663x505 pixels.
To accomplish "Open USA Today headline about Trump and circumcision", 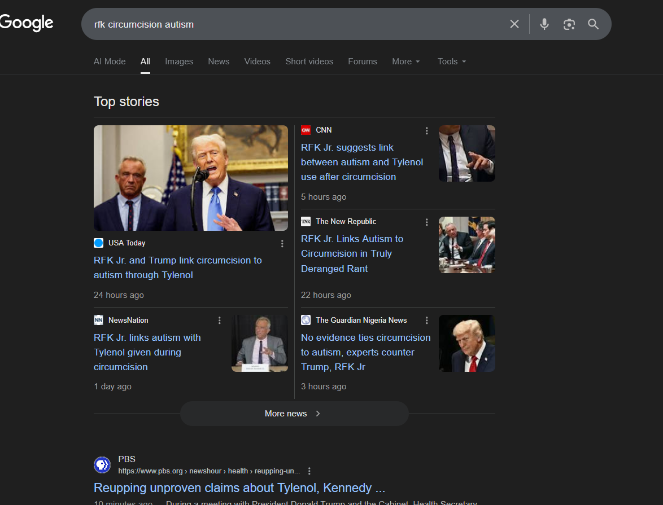I will click(177, 267).
